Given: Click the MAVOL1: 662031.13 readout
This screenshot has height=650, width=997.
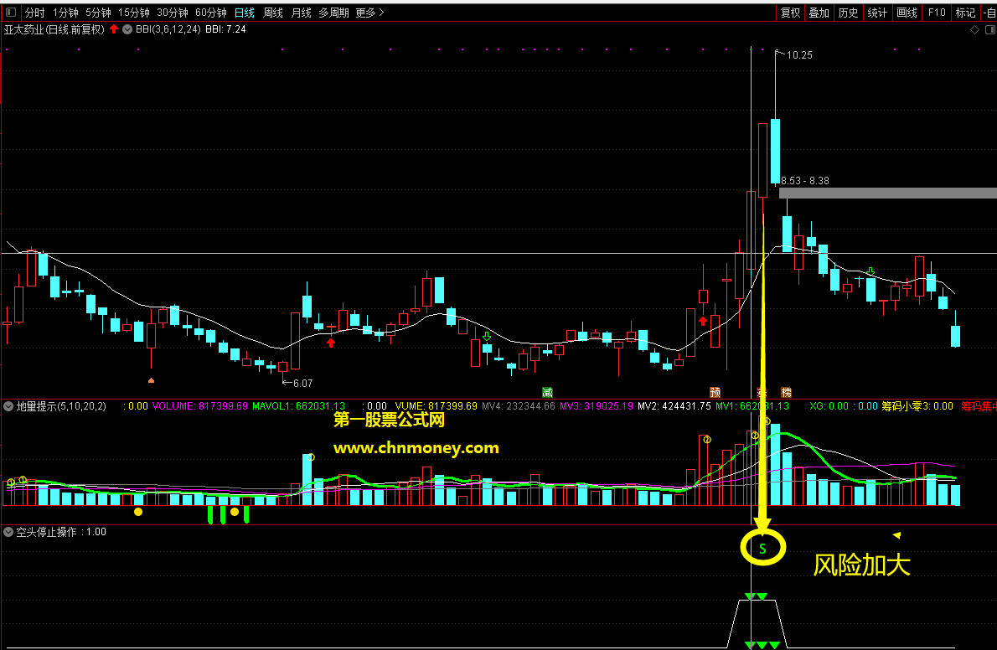Looking at the screenshot, I should (298, 405).
